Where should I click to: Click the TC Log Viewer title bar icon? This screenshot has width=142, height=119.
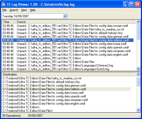tap(4, 4)
